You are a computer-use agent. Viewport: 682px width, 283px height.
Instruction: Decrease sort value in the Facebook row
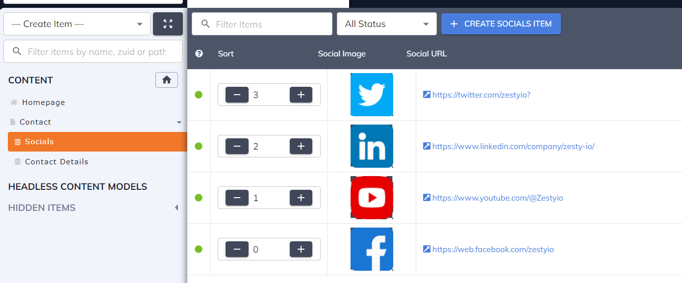tap(237, 249)
